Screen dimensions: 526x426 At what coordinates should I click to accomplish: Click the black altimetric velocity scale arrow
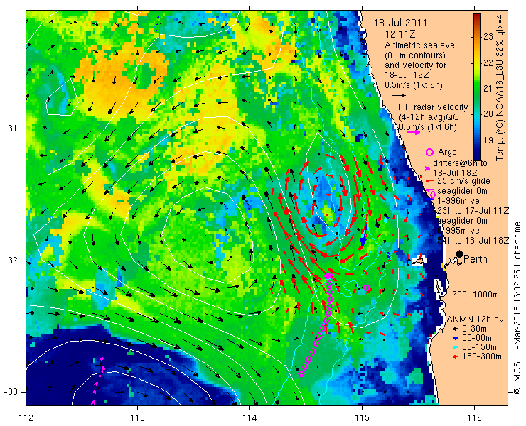pos(399,95)
